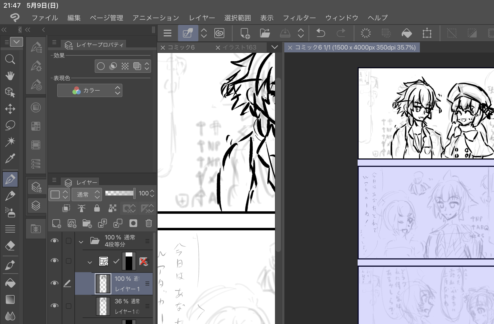Hide レイヤー1 using its eye icon
Screen dimensions: 494x324
click(55, 283)
